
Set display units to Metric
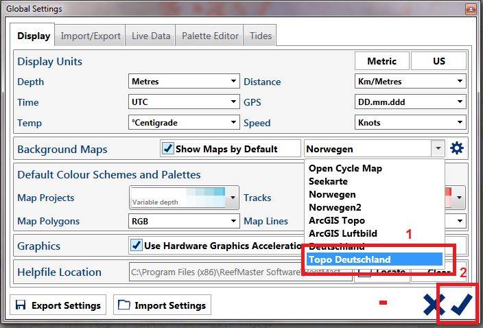381,61
